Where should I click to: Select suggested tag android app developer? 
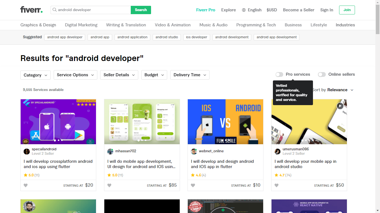(x=65, y=37)
